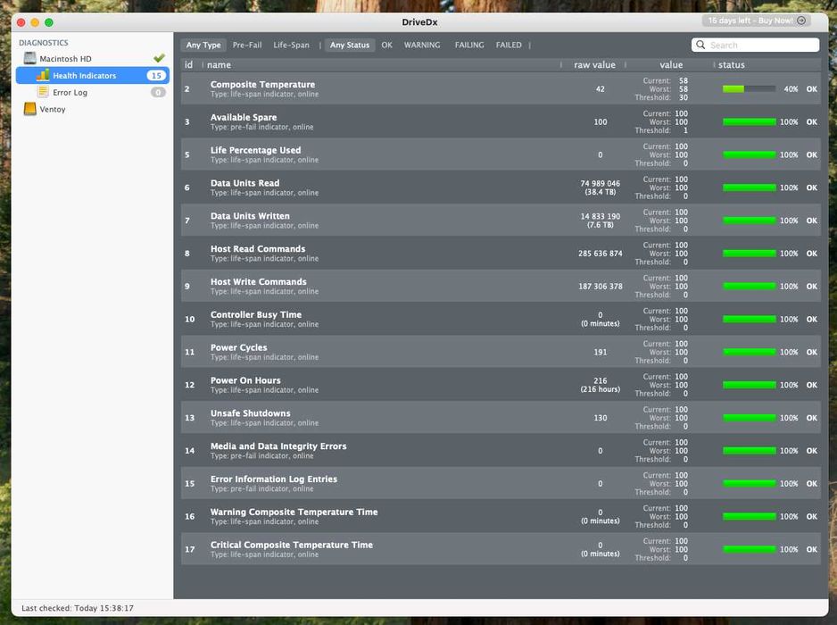
Task: Sort by the raw value column header
Action: coord(594,64)
